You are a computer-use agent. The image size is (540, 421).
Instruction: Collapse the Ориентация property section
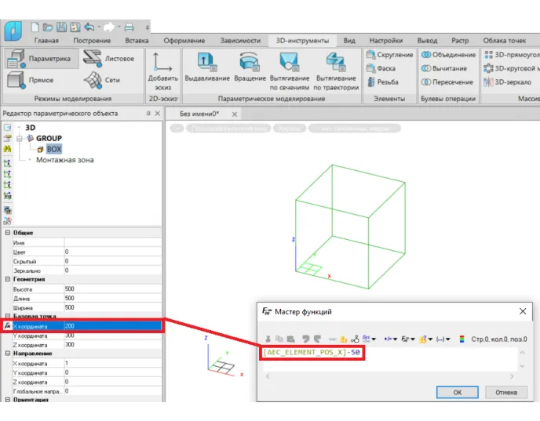tap(8, 399)
